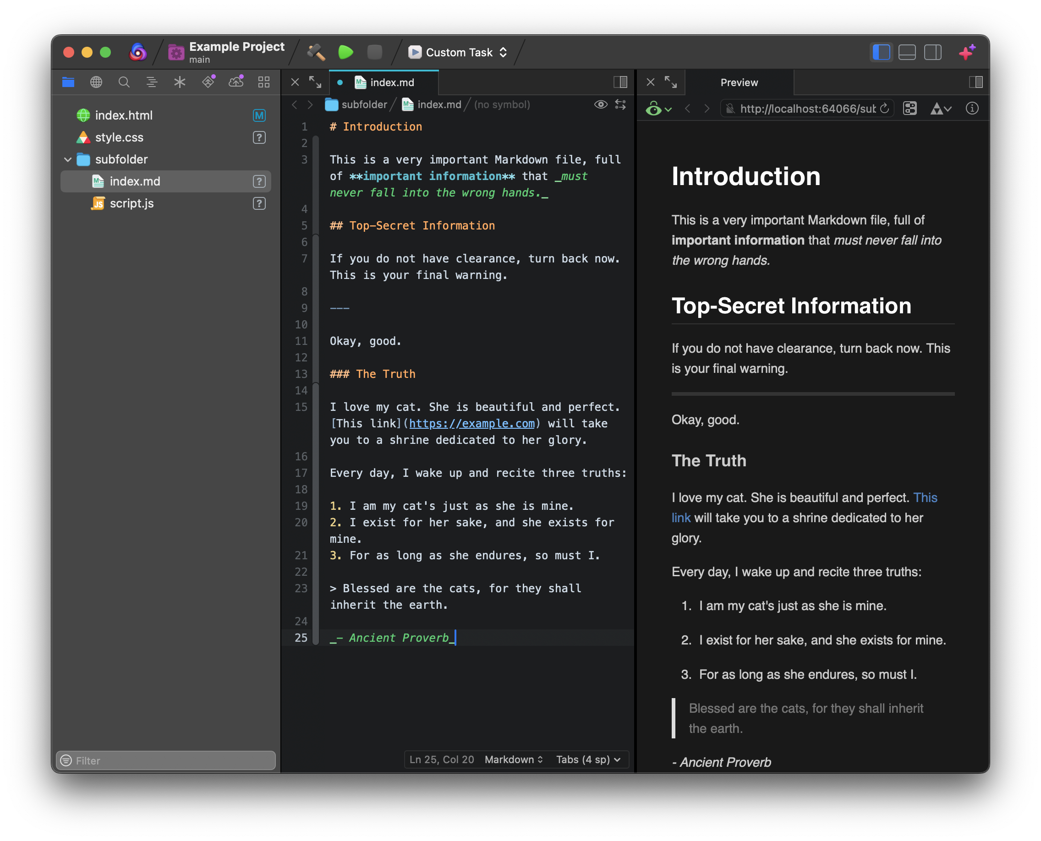Close the editor pane X button
1041x841 pixels.
pyautogui.click(x=295, y=82)
